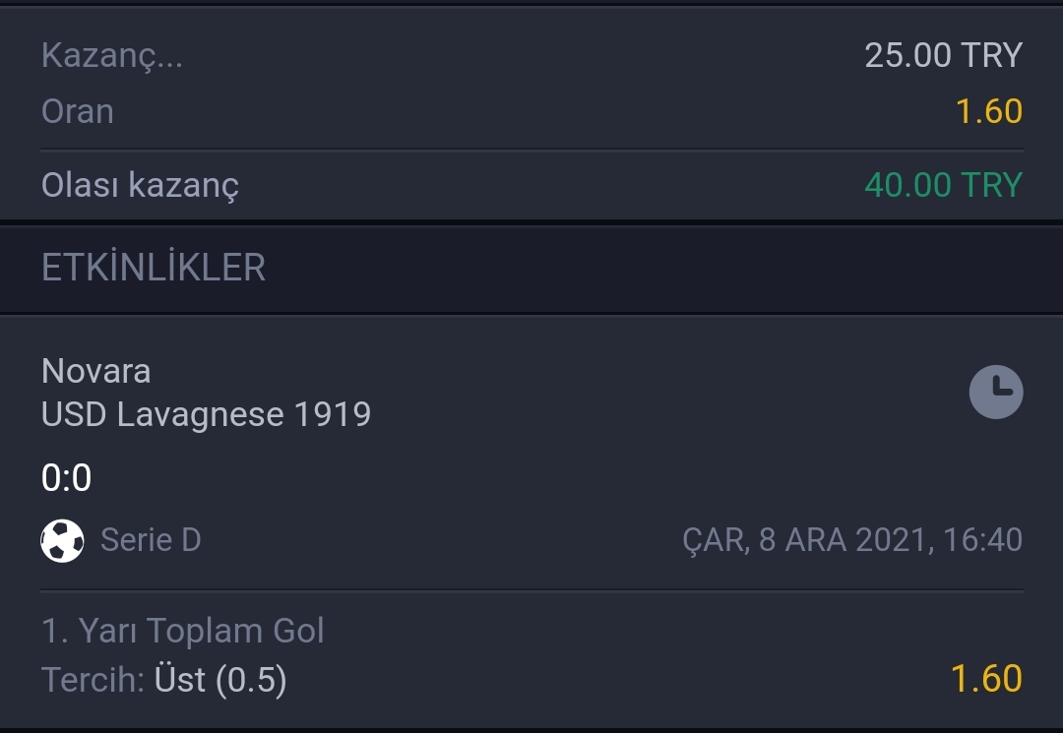This screenshot has width=1063, height=733.
Task: Tap the Oran label
Action: point(78,111)
